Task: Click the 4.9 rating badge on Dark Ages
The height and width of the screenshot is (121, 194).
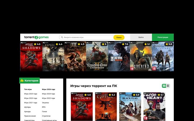Action: (x=81, y=44)
